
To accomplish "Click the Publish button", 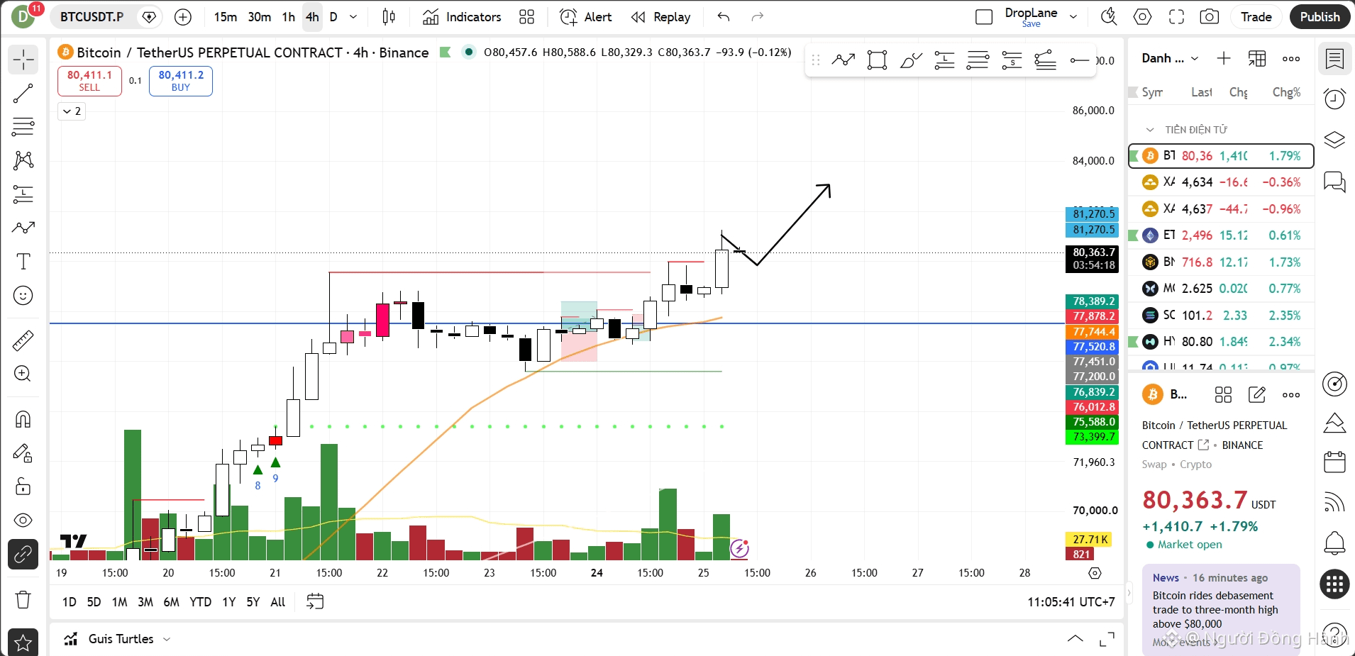I will (x=1320, y=17).
